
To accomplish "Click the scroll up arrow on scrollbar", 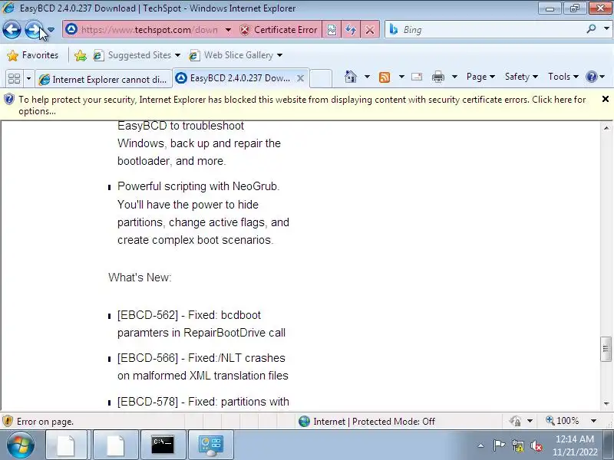I will (x=606, y=128).
